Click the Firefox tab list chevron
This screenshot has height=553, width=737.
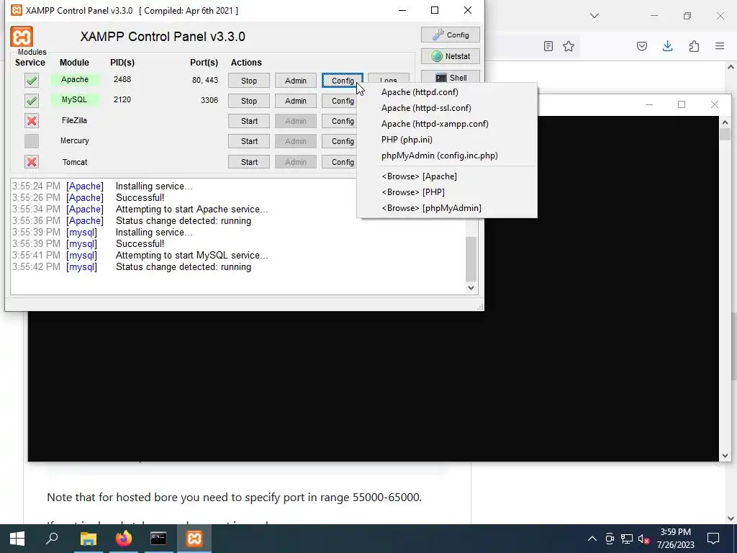click(x=594, y=16)
